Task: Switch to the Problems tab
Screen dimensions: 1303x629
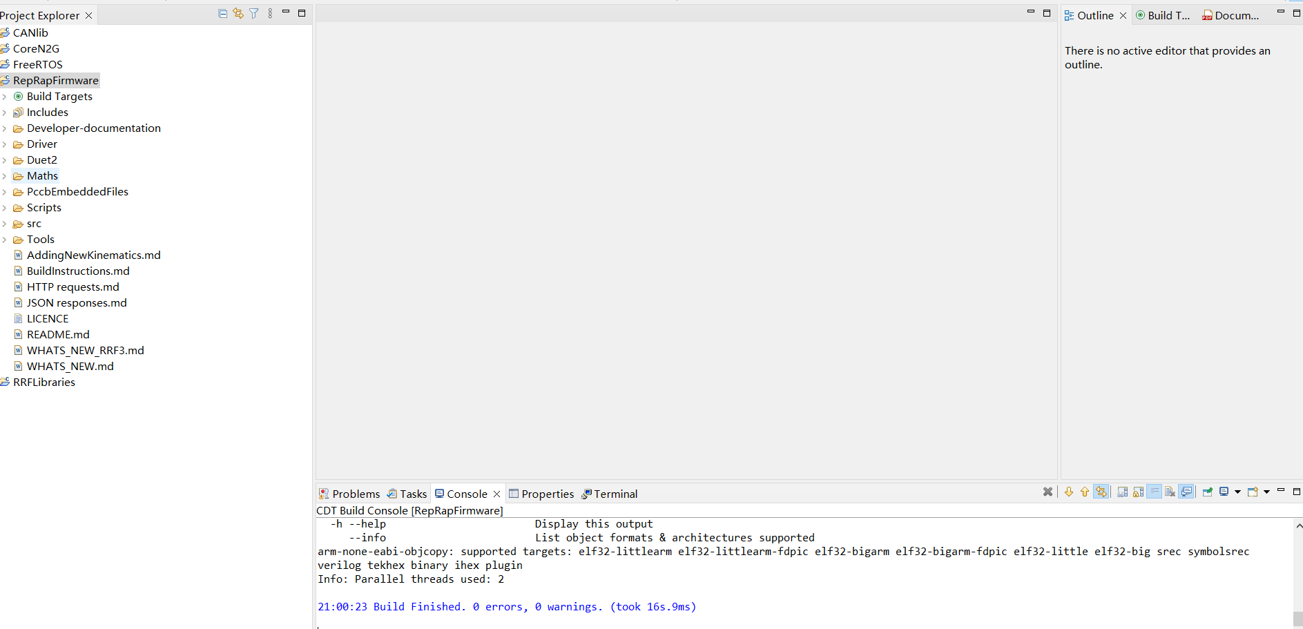Action: coord(349,494)
